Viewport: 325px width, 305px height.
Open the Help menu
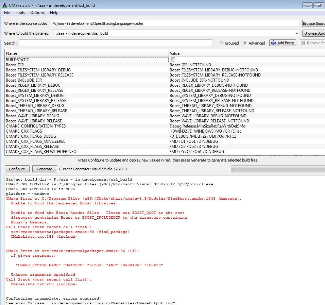tap(54, 13)
